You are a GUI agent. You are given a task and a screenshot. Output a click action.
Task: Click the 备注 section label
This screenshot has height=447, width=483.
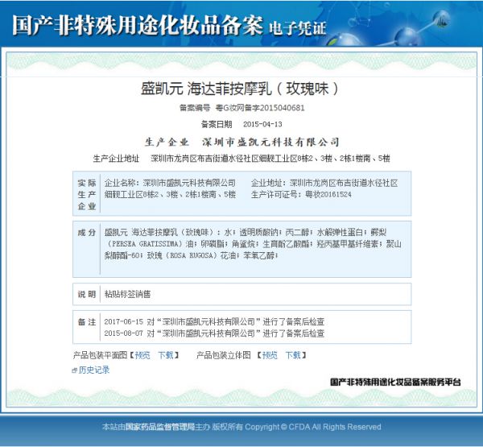87,322
